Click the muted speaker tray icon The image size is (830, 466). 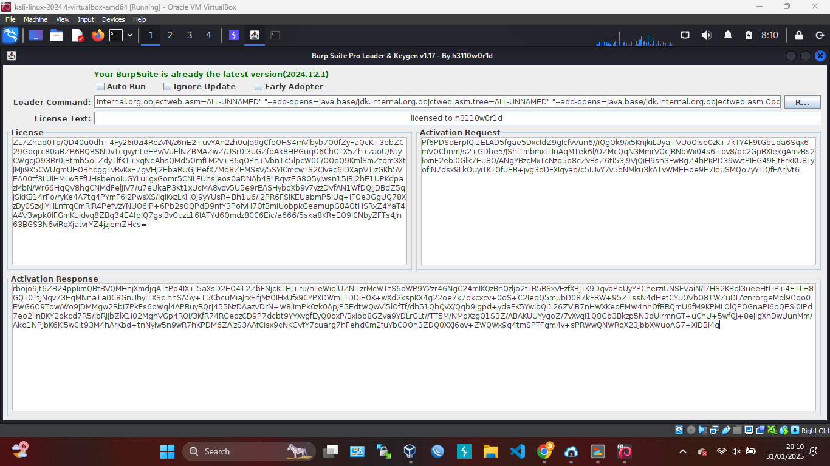736,451
